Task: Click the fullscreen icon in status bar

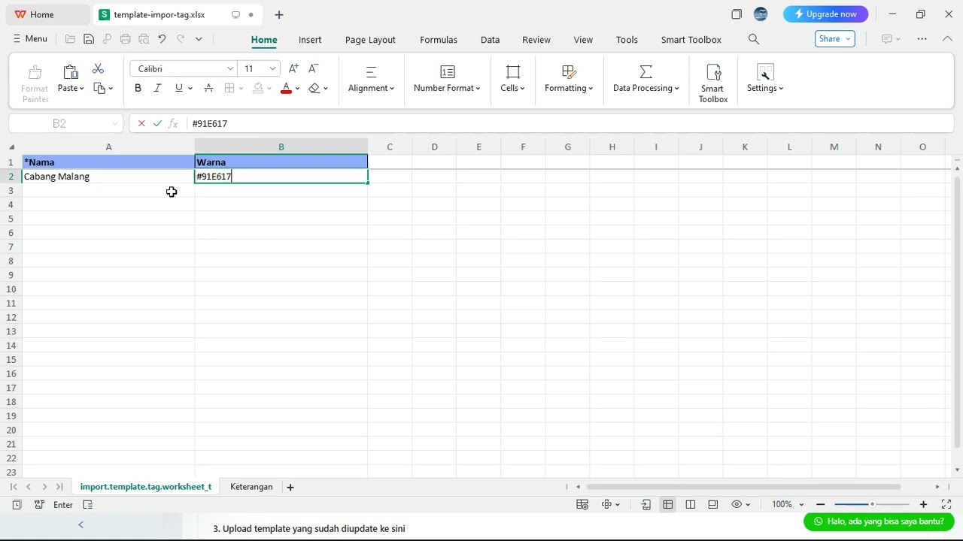Action: click(x=946, y=504)
